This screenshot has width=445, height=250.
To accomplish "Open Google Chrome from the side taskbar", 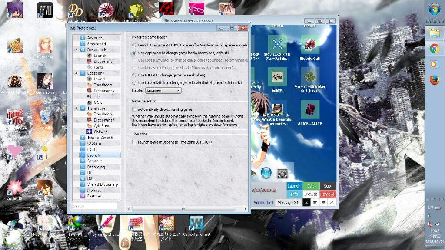I will coord(434,49).
